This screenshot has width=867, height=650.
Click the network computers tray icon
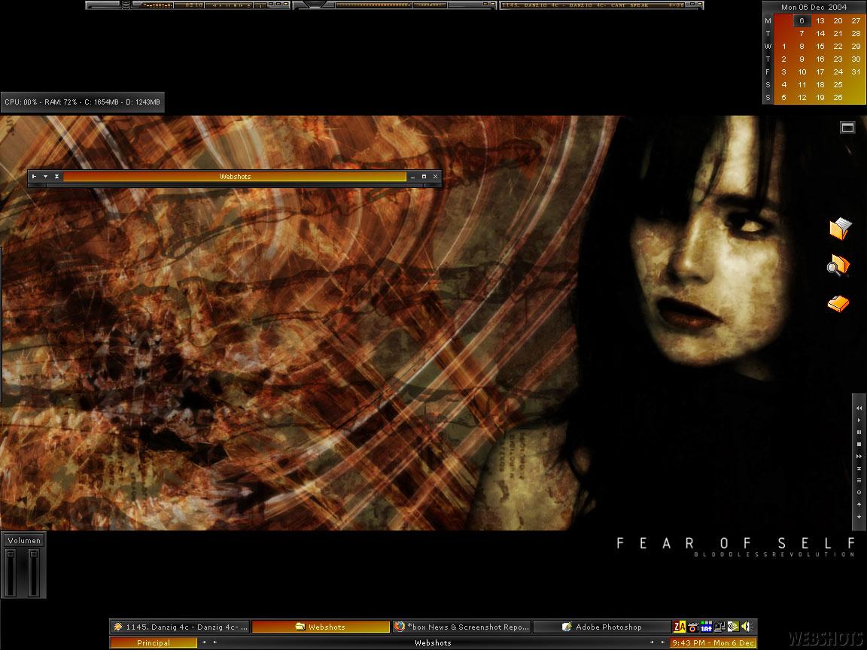719,627
